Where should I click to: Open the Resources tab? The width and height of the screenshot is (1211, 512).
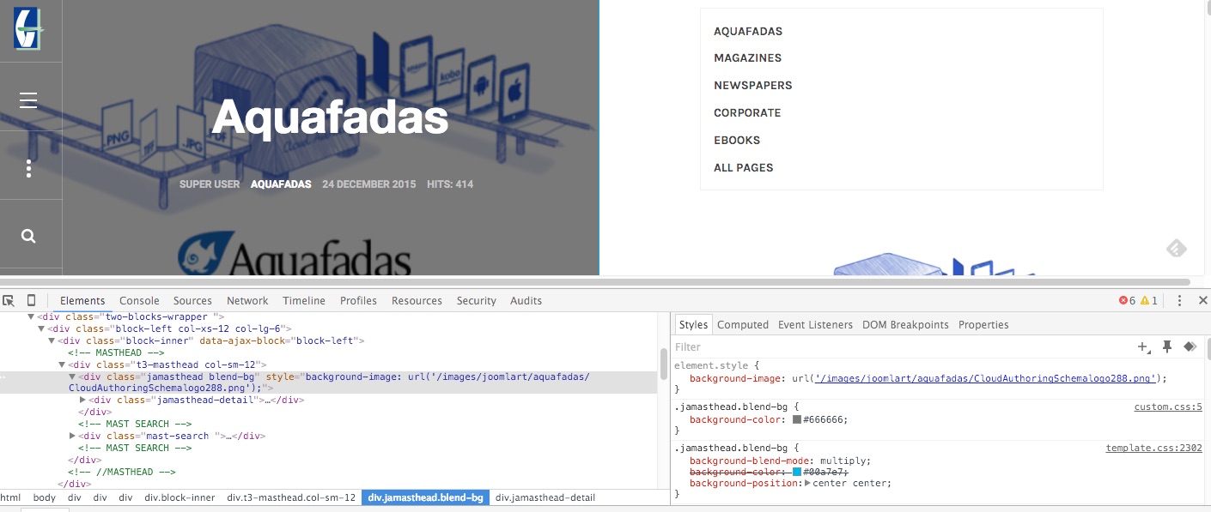[x=417, y=300]
